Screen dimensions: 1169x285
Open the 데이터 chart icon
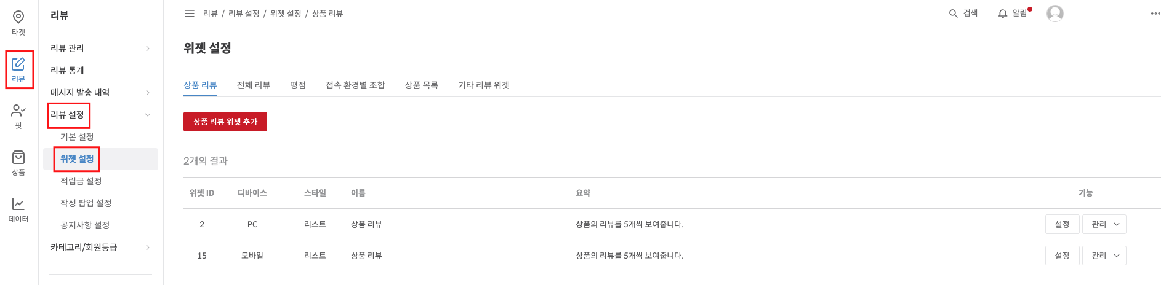click(18, 204)
